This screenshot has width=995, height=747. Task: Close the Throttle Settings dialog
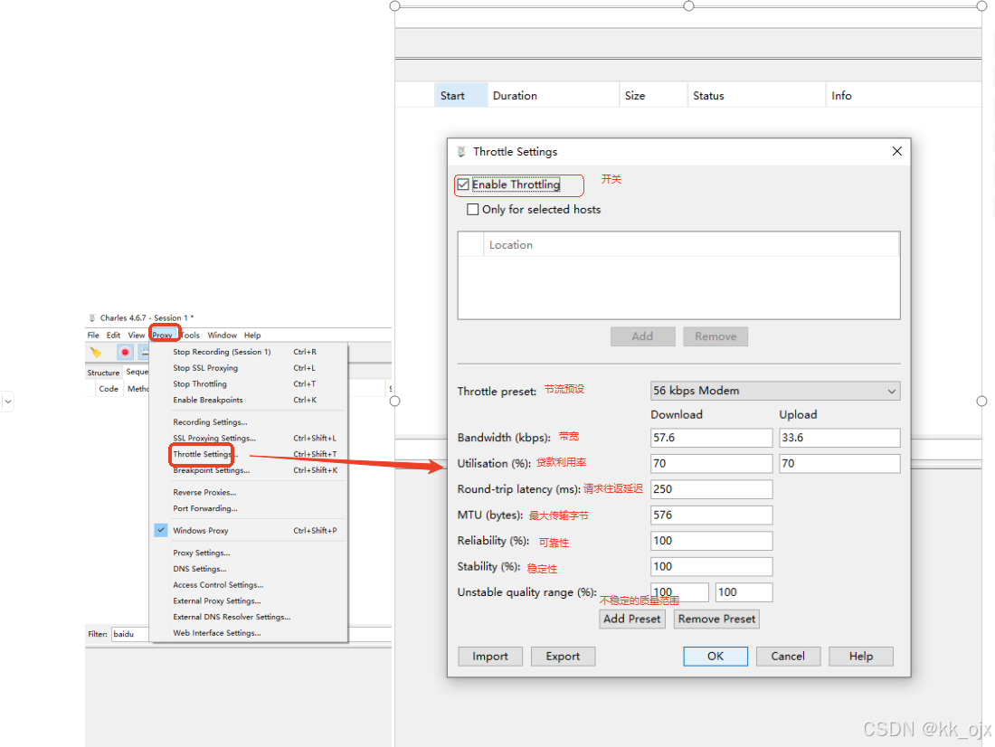tap(896, 151)
